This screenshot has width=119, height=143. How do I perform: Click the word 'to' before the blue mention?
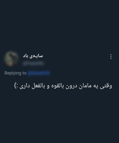point(24,73)
